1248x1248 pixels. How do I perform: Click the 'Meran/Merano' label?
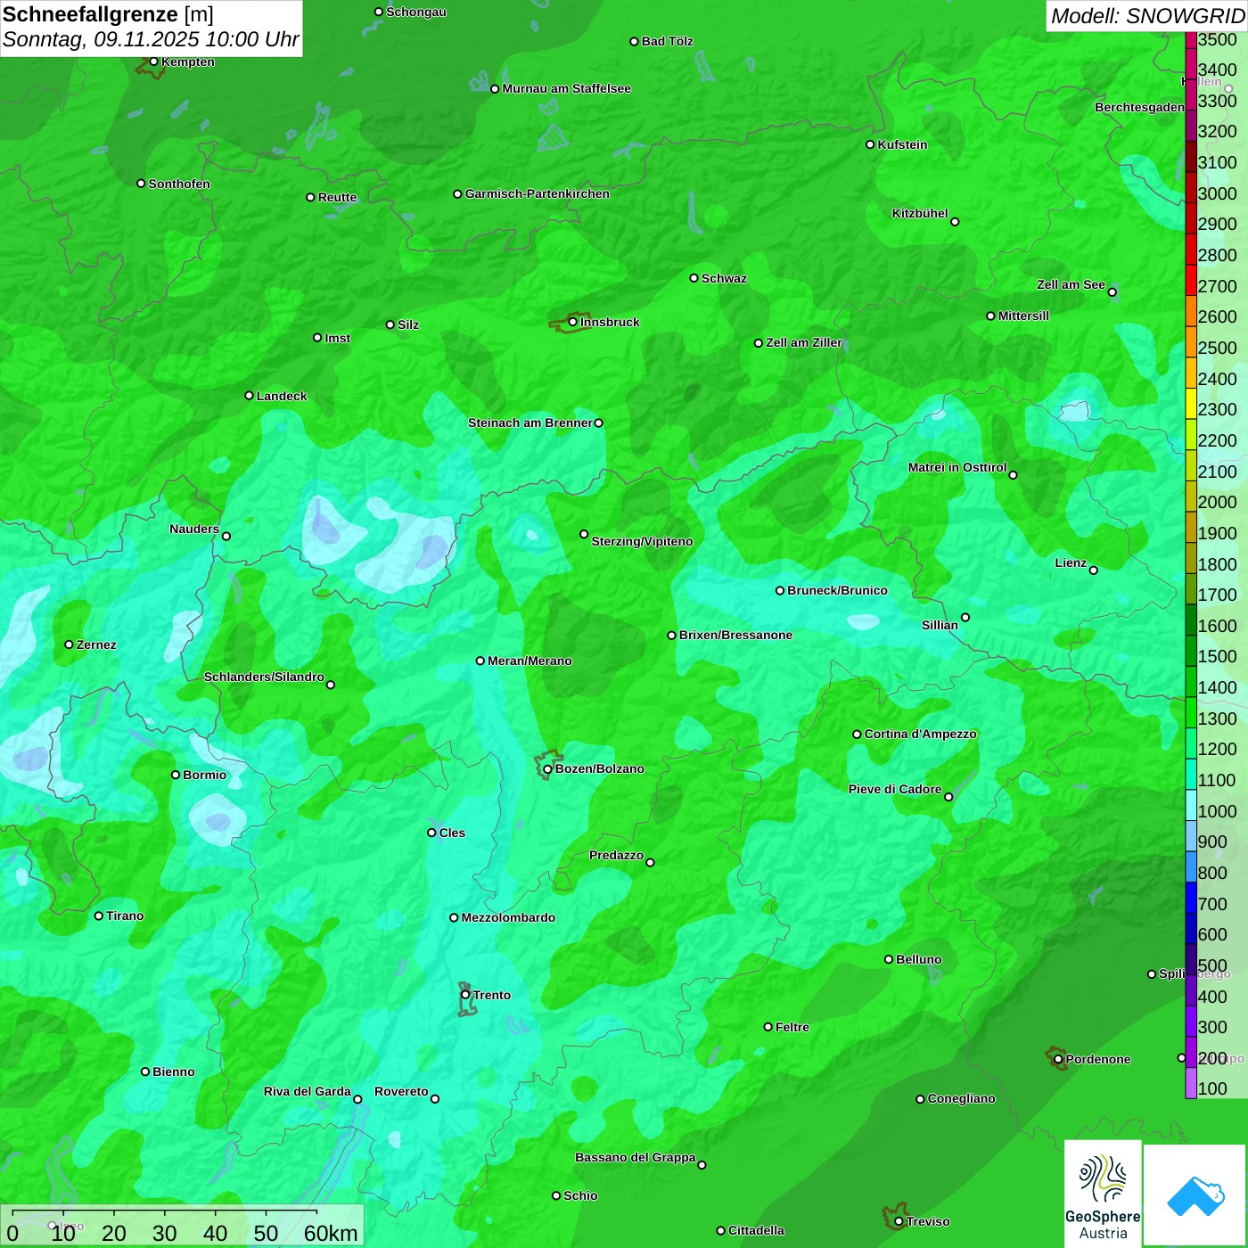[530, 661]
